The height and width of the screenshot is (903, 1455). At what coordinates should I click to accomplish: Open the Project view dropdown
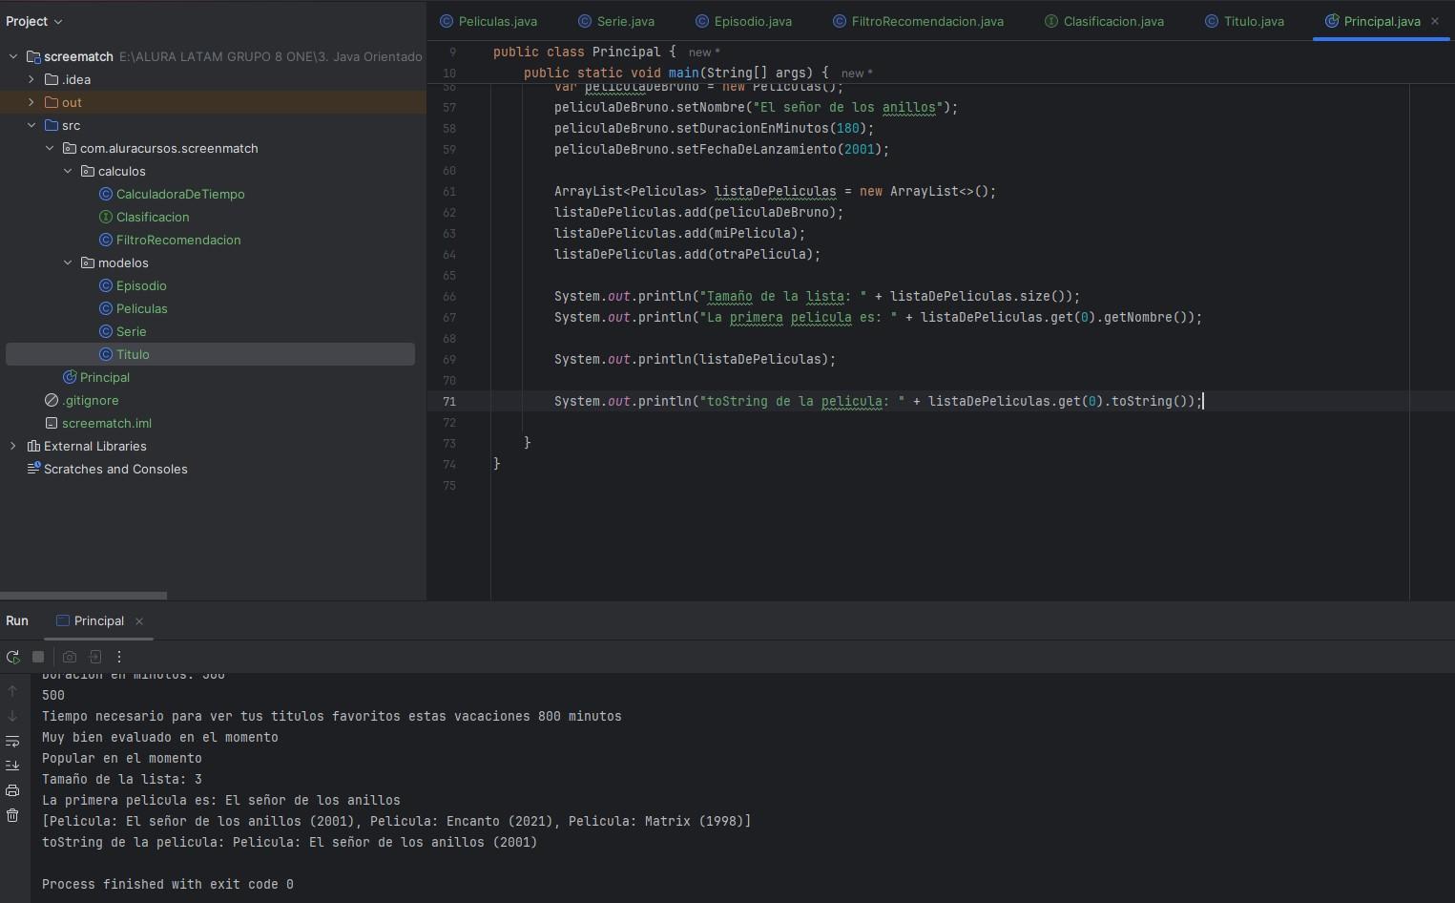(34, 21)
